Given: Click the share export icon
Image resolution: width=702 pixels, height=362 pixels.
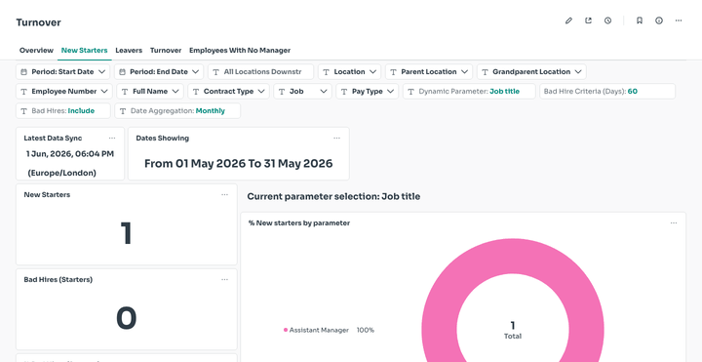Looking at the screenshot, I should 588,20.
